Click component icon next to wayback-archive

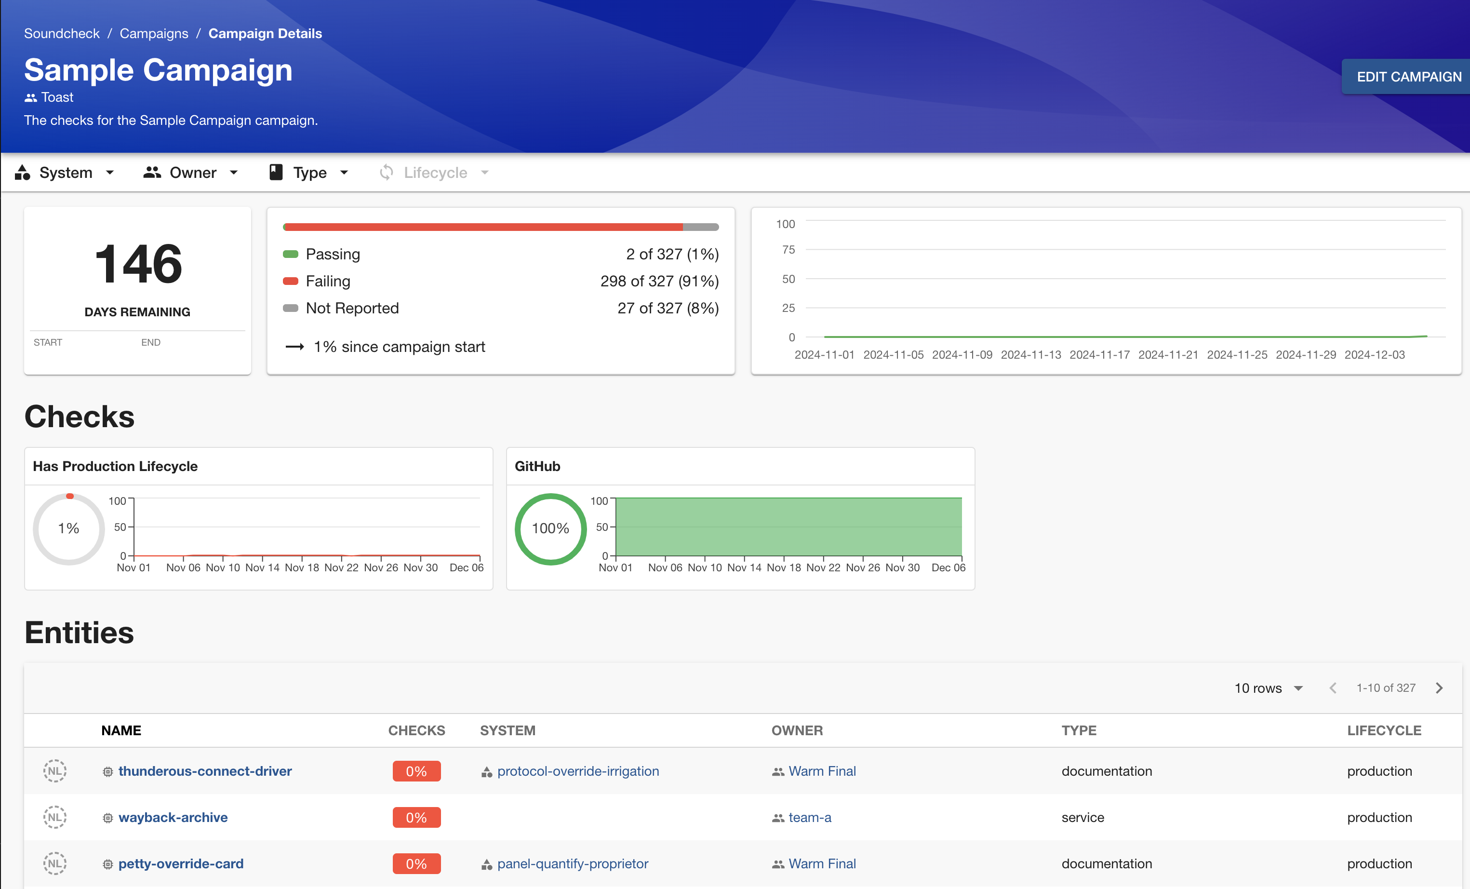tap(107, 818)
